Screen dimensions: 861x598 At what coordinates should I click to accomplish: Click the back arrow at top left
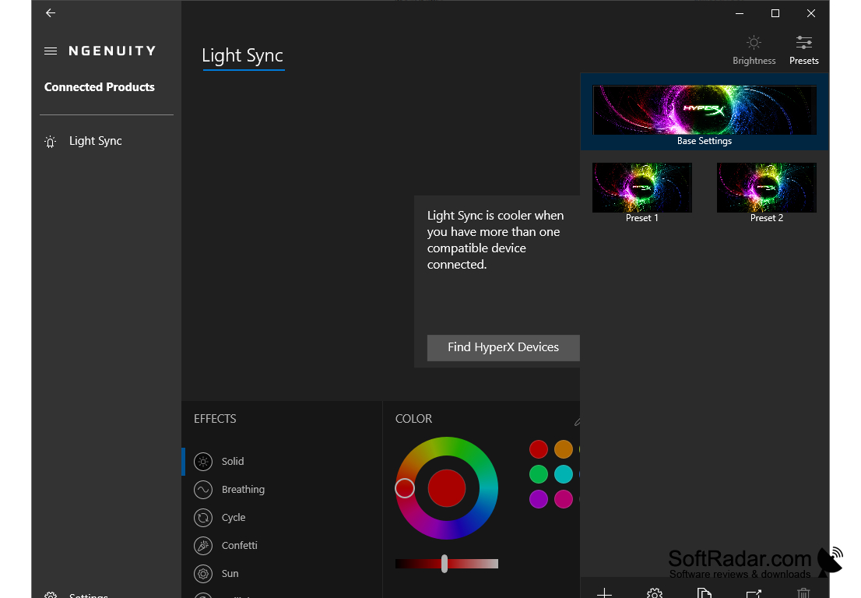coord(50,12)
